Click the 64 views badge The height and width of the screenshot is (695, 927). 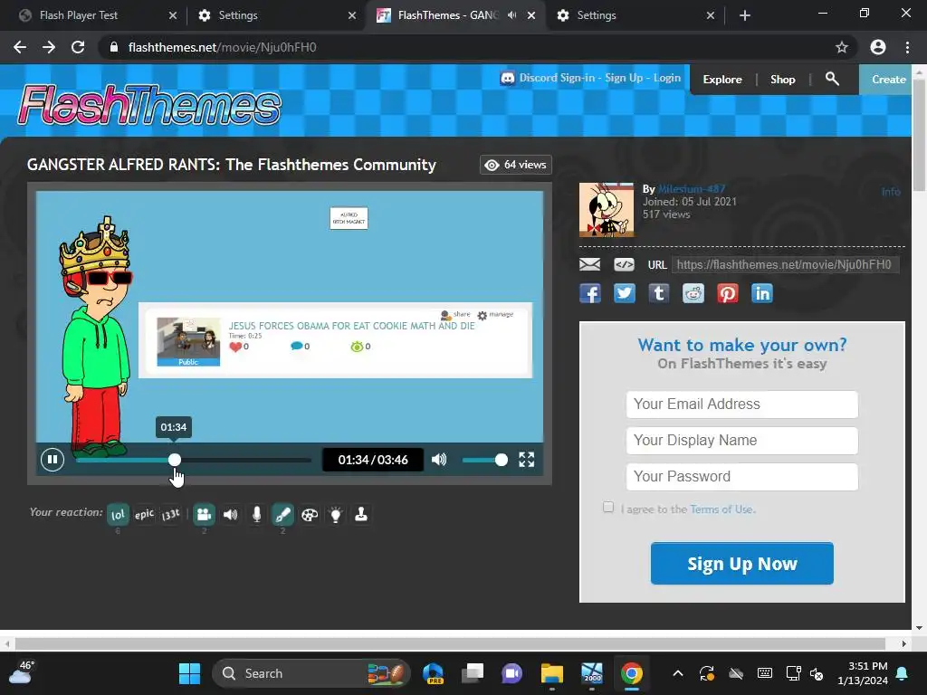click(515, 165)
